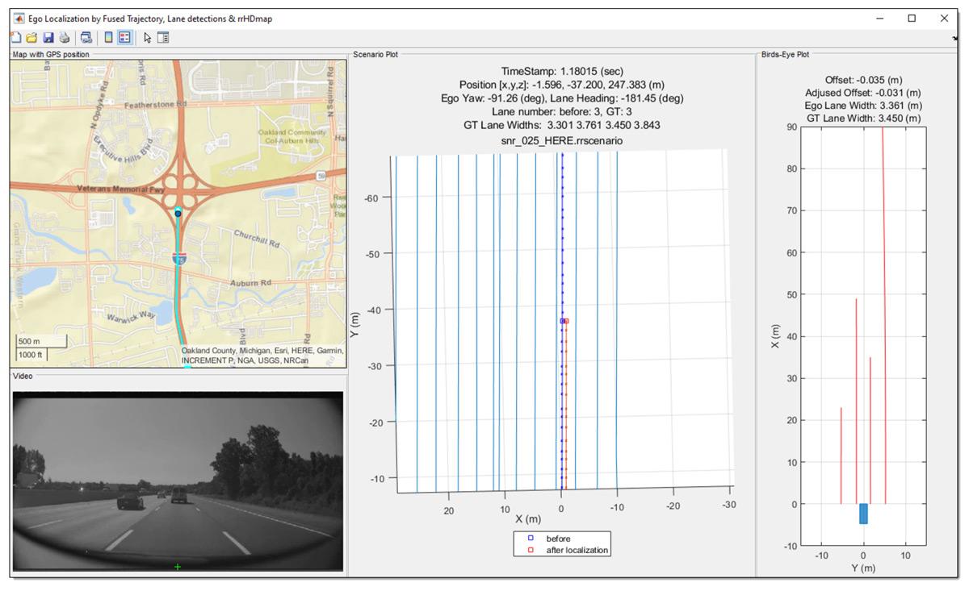
Task: Open the Plot Browser panel icon
Action: (x=162, y=37)
